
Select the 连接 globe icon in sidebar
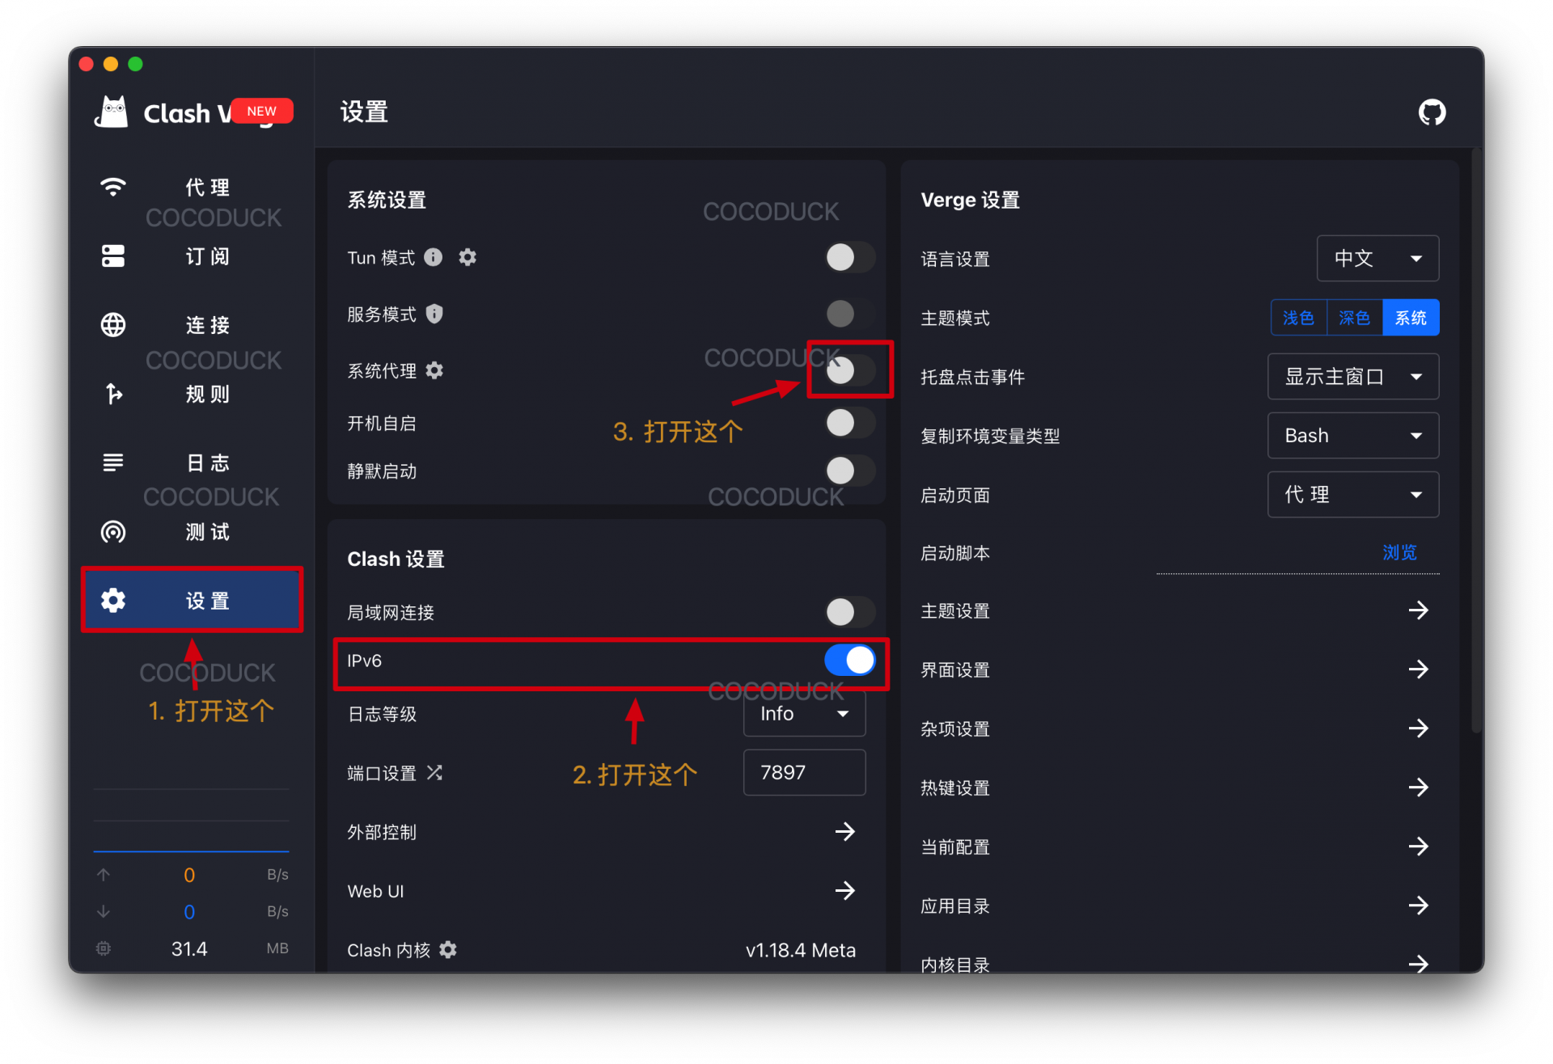(x=112, y=324)
